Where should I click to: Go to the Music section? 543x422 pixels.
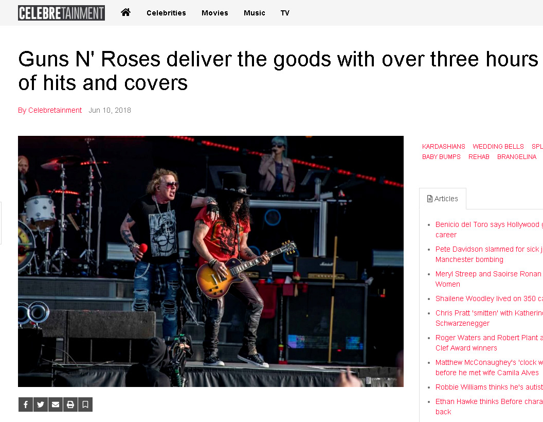(254, 13)
